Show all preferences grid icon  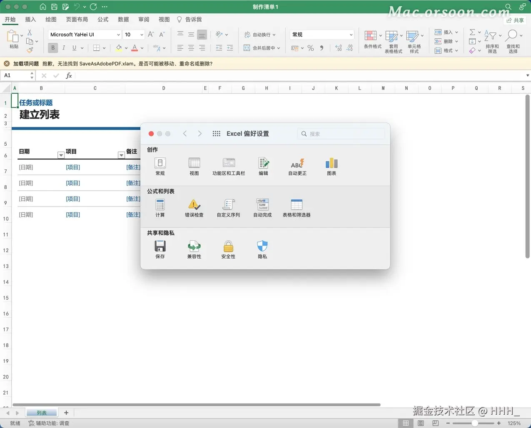pos(216,134)
